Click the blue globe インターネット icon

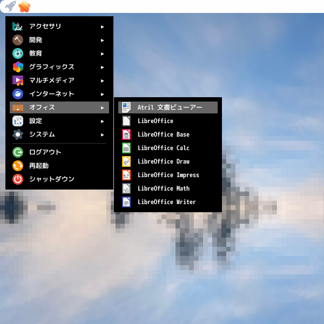[x=18, y=94]
